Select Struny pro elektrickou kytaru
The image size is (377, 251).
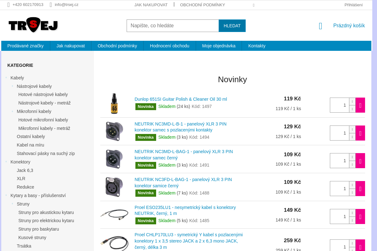click(46, 221)
